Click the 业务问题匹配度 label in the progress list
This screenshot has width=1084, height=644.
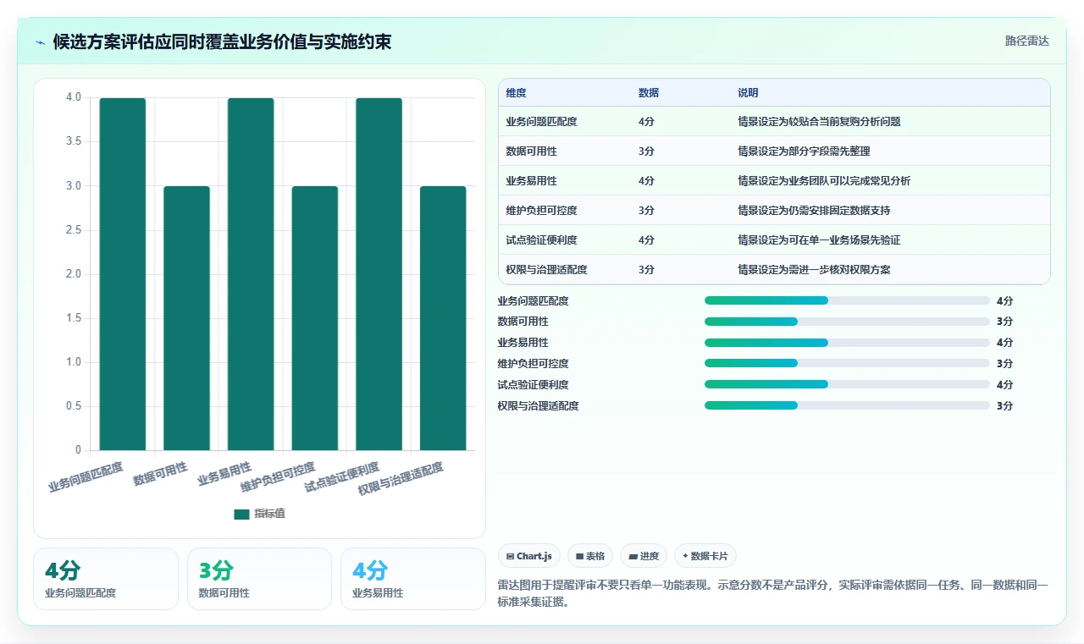click(x=533, y=300)
